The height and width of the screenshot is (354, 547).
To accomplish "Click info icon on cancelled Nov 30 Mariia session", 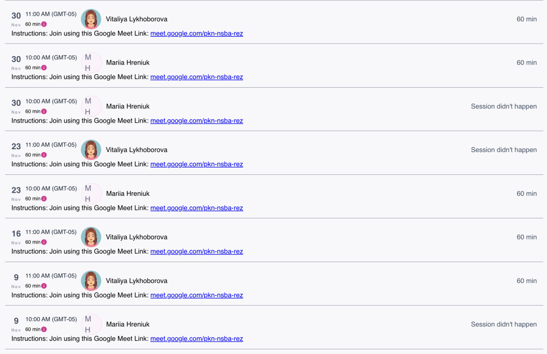I will tap(44, 112).
